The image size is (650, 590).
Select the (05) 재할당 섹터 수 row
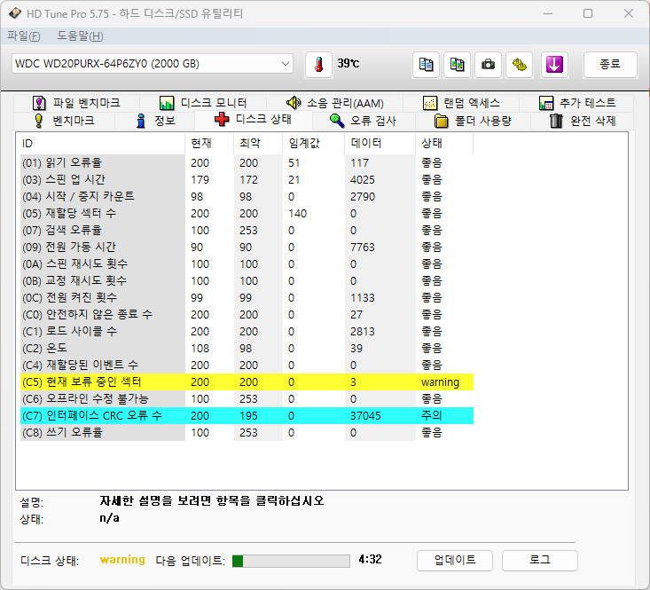coord(247,213)
